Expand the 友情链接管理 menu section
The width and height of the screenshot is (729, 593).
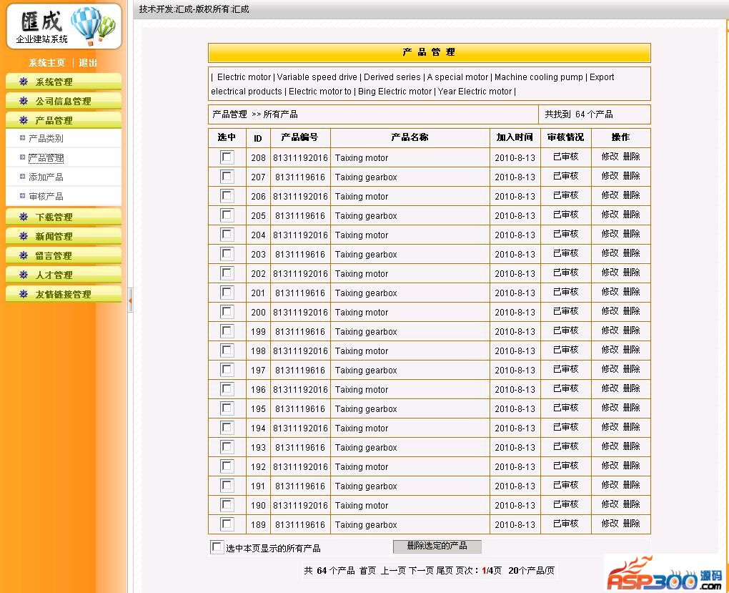tap(63, 294)
